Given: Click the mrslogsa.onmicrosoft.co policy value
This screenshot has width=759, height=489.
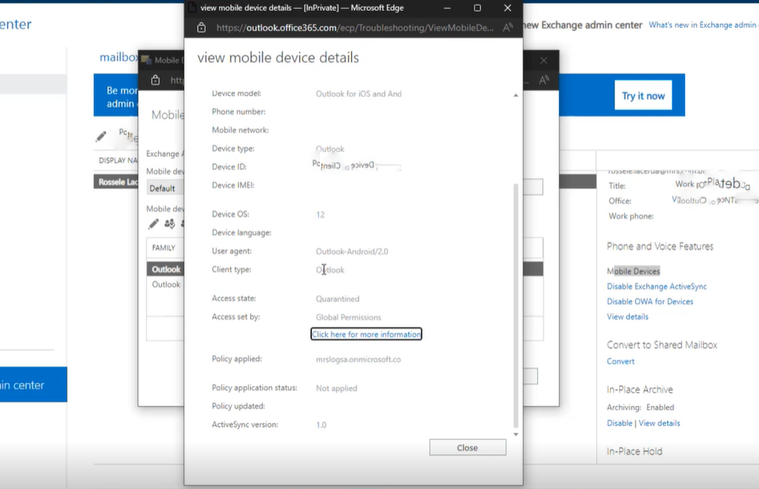Looking at the screenshot, I should click(359, 359).
